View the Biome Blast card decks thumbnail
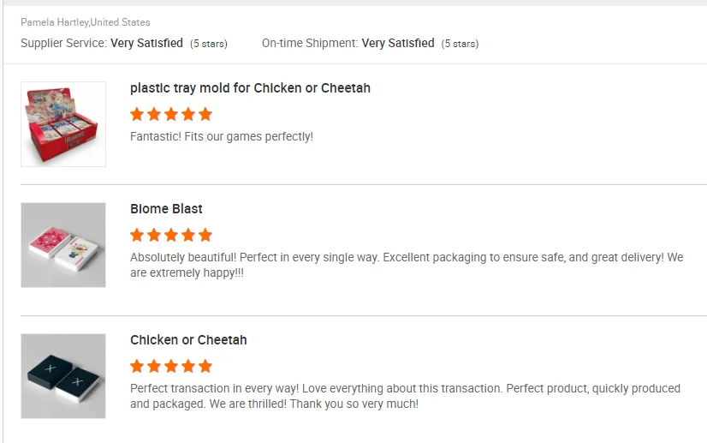 [63, 245]
